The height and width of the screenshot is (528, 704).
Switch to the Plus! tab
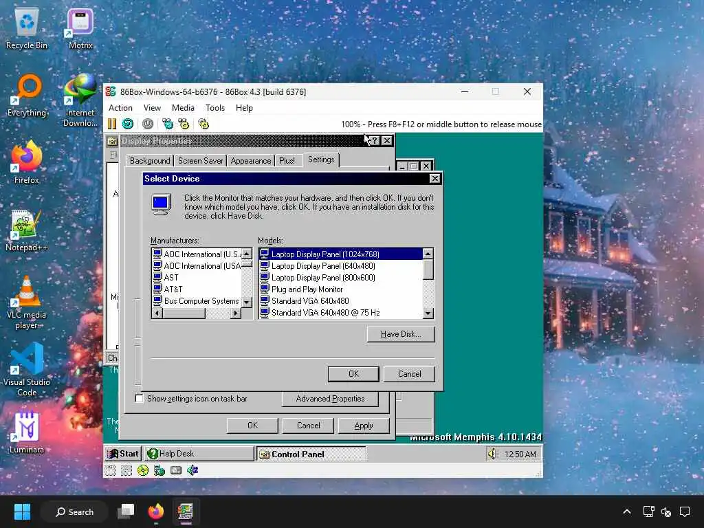(x=287, y=161)
